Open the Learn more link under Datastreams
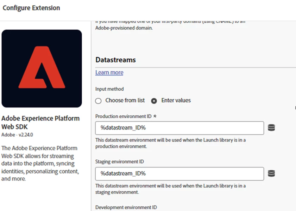 click(x=109, y=72)
